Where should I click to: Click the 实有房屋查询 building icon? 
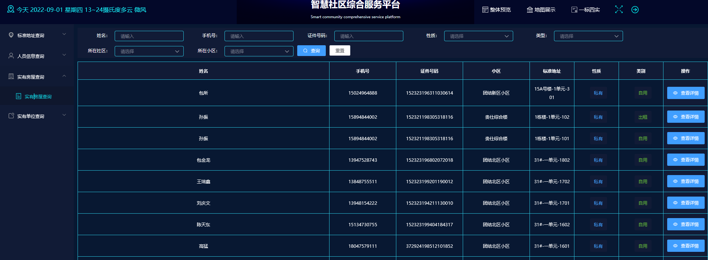[x=11, y=77]
